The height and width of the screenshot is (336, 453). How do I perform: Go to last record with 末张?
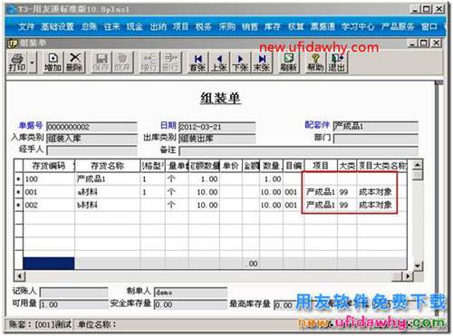point(262,62)
